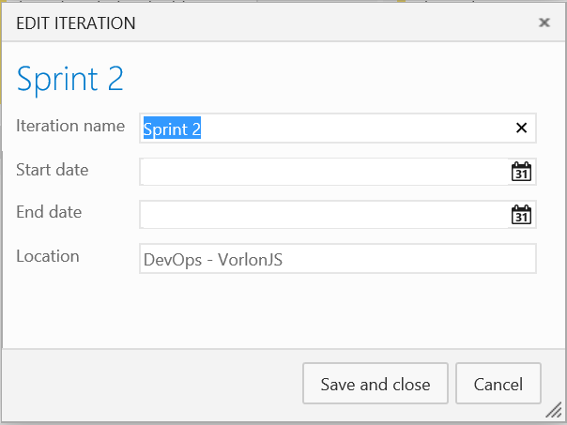The width and height of the screenshot is (567, 425).
Task: Click the End date label
Action: pos(49,212)
